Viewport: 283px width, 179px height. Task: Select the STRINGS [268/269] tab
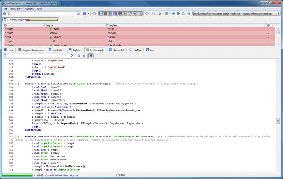[x=31, y=19]
